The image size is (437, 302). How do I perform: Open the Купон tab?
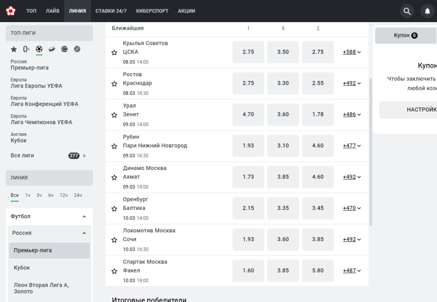tap(405, 35)
